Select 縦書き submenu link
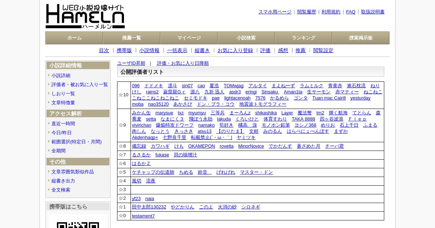 pyautogui.click(x=202, y=51)
